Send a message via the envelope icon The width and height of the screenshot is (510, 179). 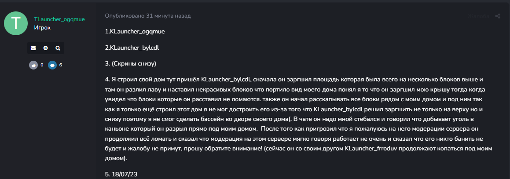pyautogui.click(x=33, y=48)
